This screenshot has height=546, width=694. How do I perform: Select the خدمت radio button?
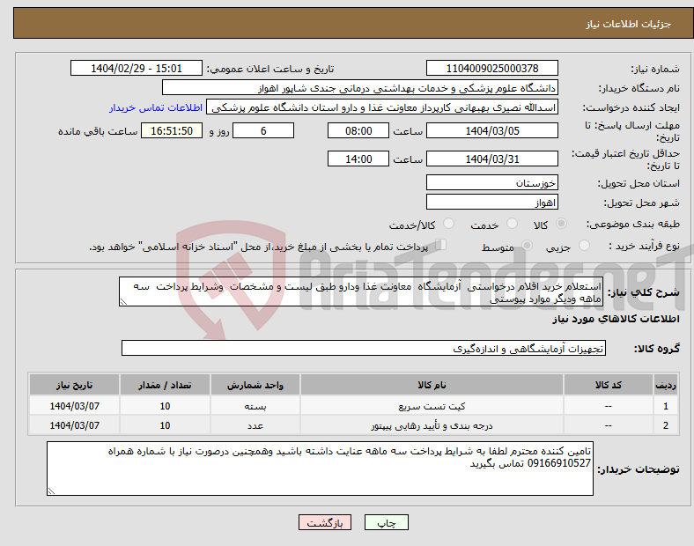coord(512,224)
